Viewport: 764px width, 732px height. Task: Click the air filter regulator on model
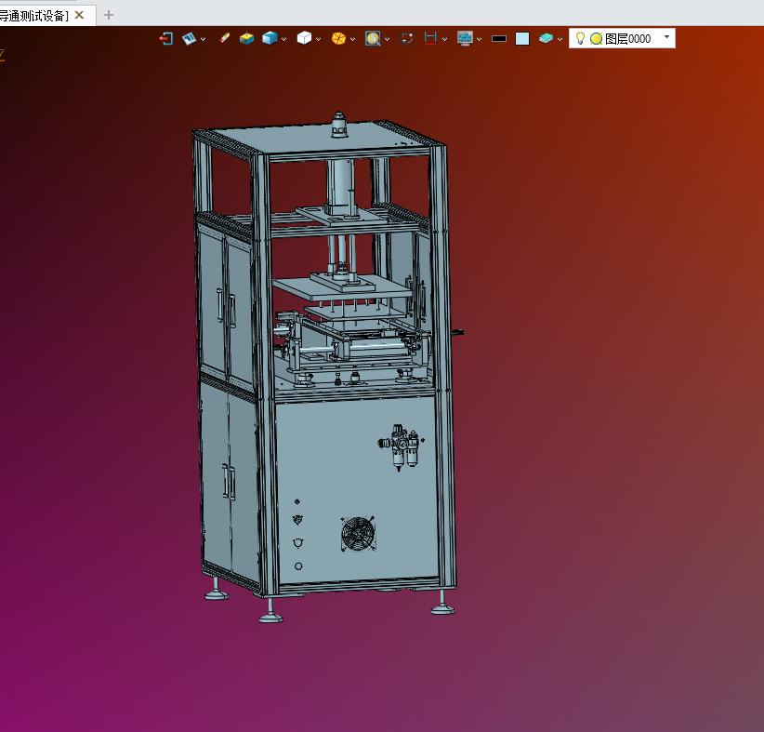pos(401,446)
